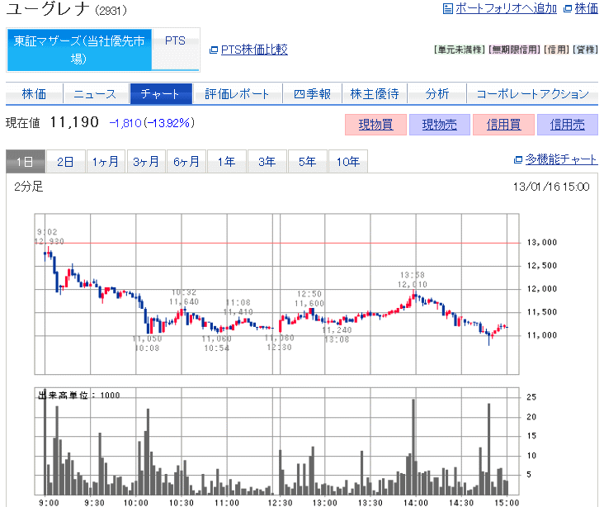This screenshot has height=507, width=604.
Task: Open the 四季報 tab
Action: click(312, 93)
